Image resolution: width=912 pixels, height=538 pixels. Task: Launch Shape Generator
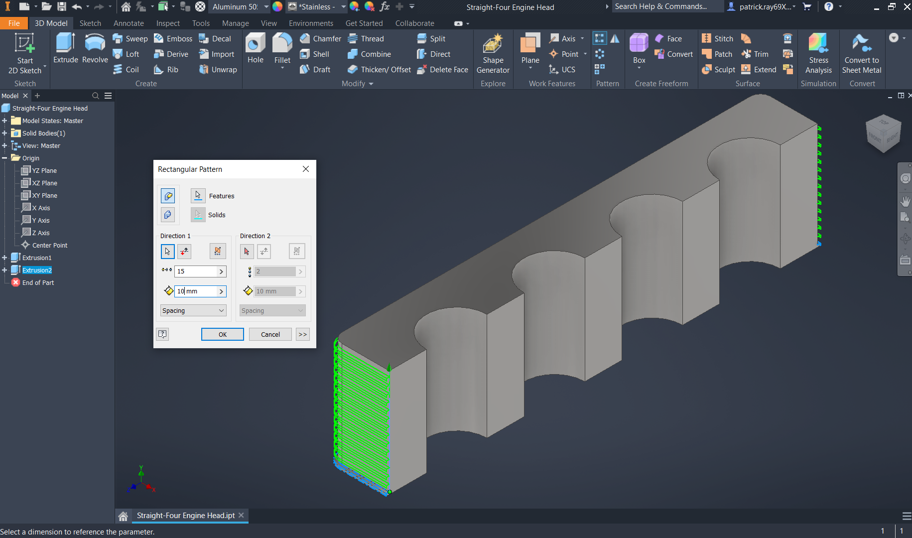[493, 45]
